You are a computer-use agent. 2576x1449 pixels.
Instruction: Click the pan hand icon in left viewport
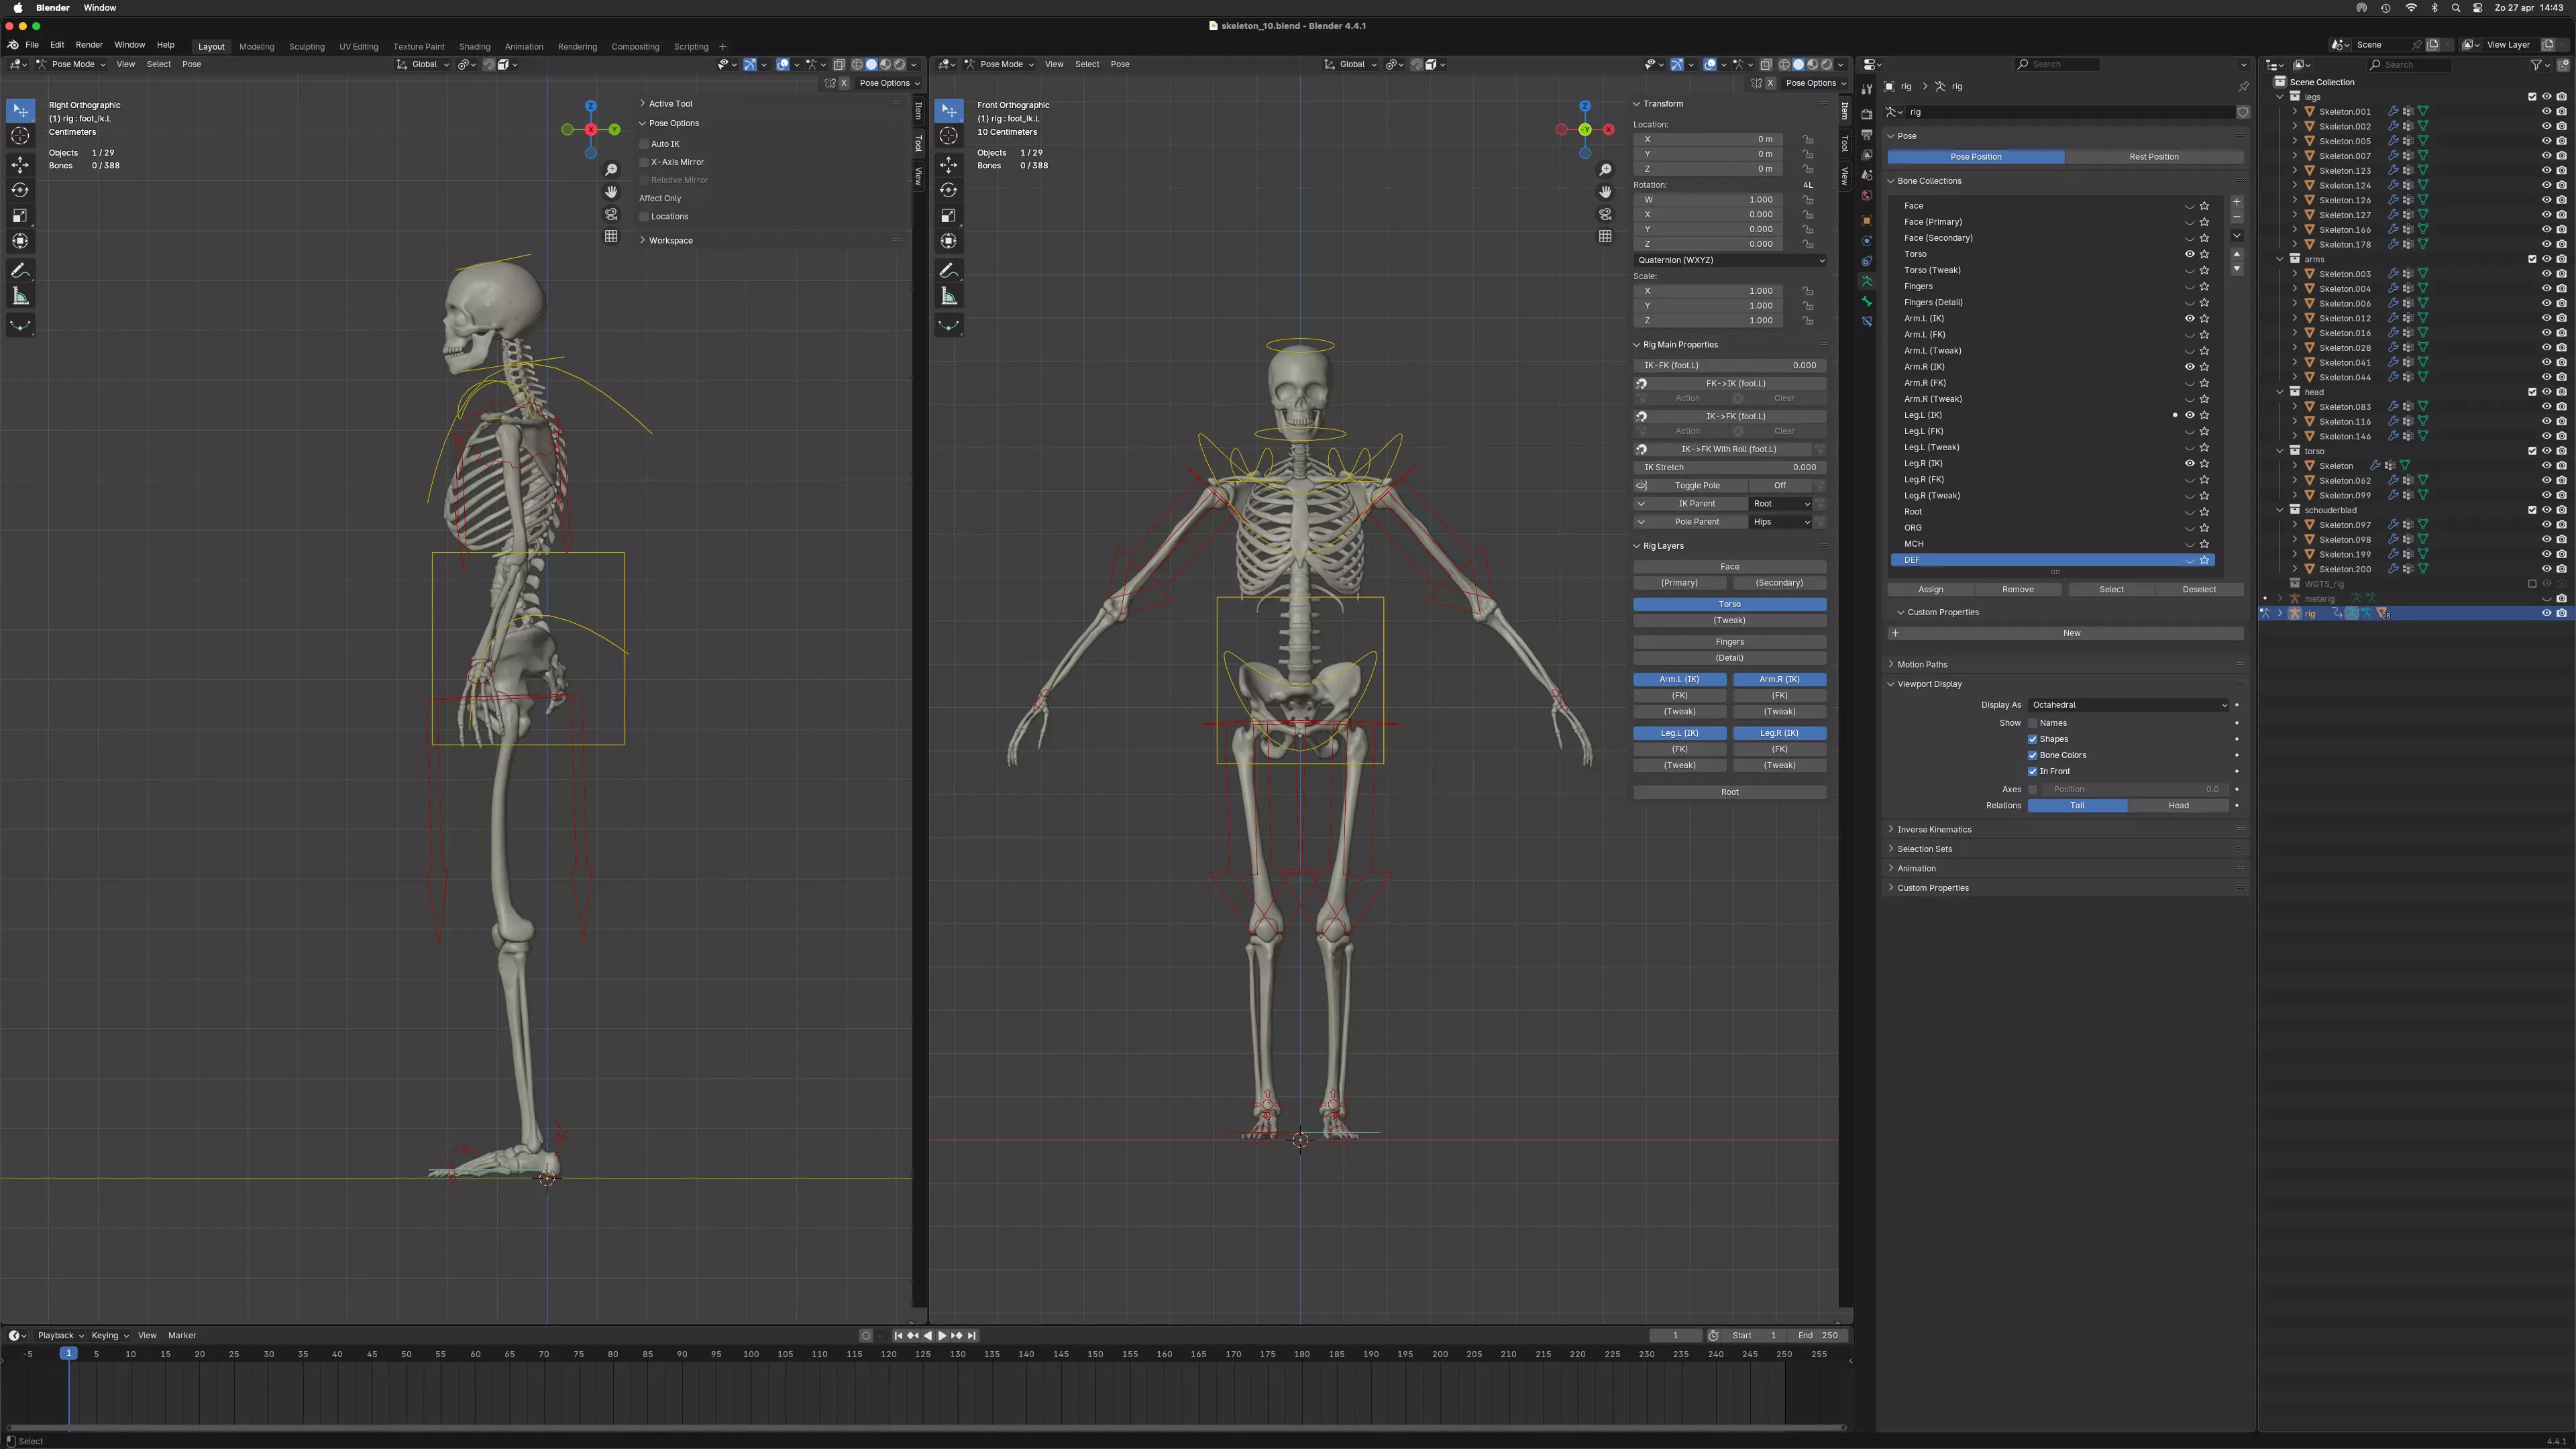611,192
